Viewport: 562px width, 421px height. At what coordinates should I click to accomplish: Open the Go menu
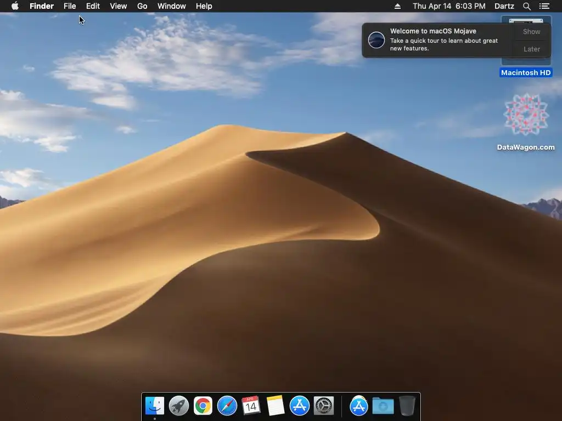click(142, 6)
